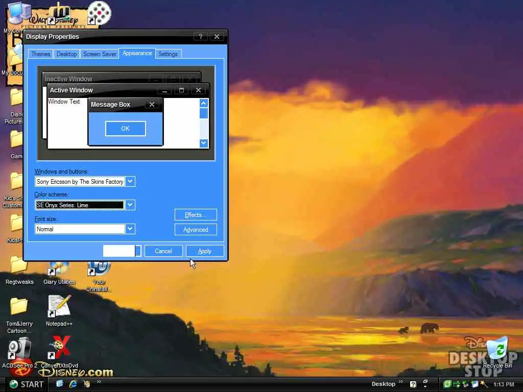Screen dimensions: 523x392
Task: Click the Apply button
Action: [x=205, y=251]
